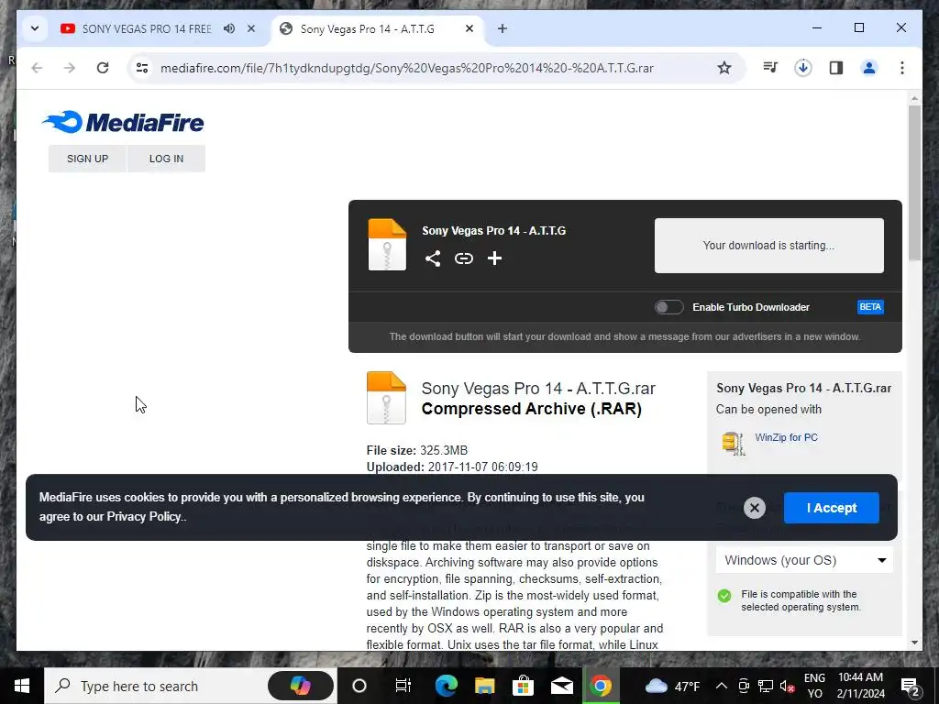
Task: Select the Sony Vegas Pro 14 - A.T.T.G tab
Action: pyautogui.click(x=367, y=28)
